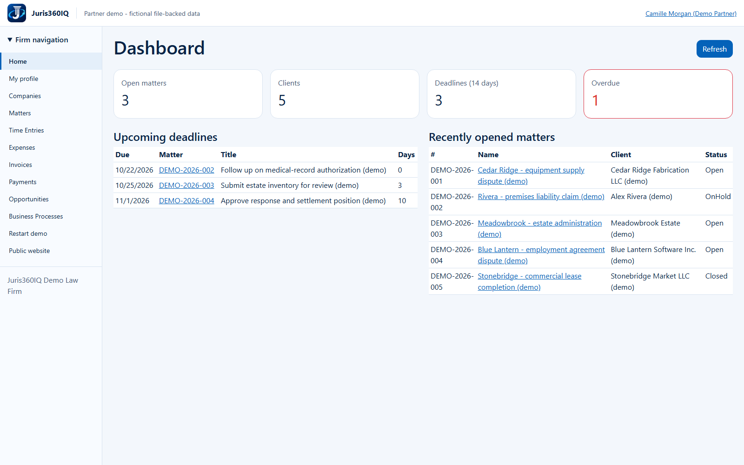Click the Days column header
Image resolution: width=744 pixels, height=465 pixels.
(x=406, y=155)
